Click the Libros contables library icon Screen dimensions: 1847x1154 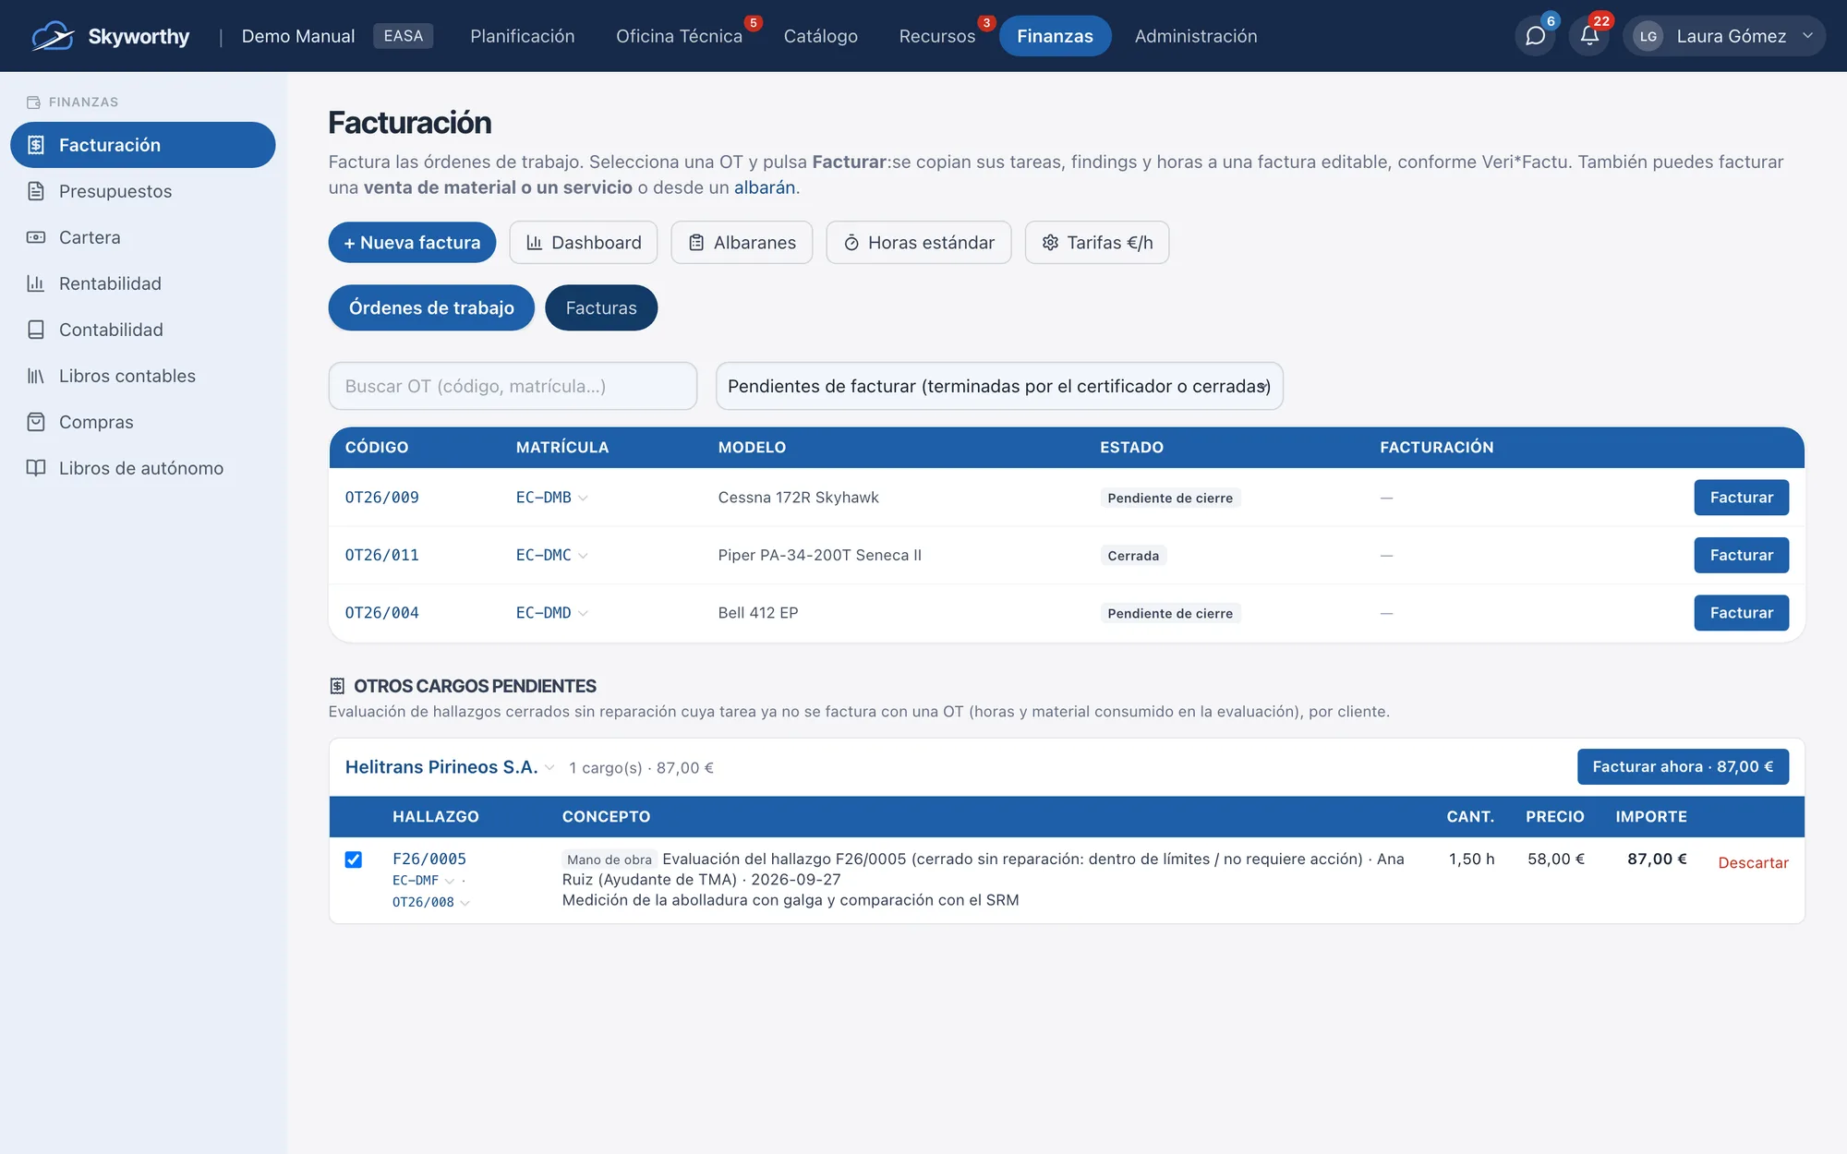[x=36, y=376]
